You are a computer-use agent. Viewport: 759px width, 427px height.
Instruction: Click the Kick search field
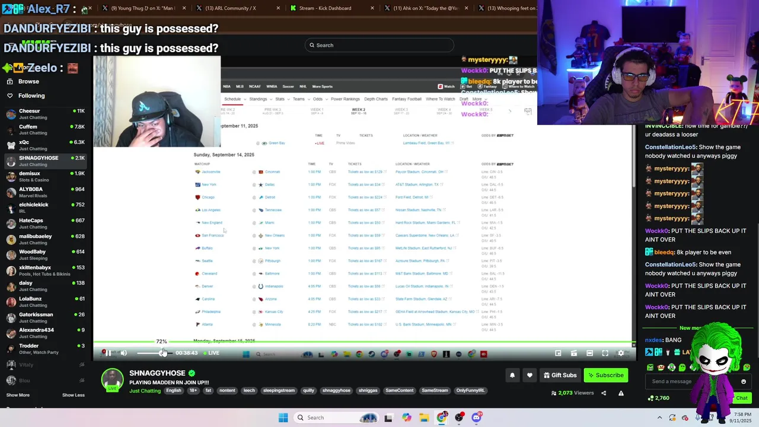coord(379,45)
